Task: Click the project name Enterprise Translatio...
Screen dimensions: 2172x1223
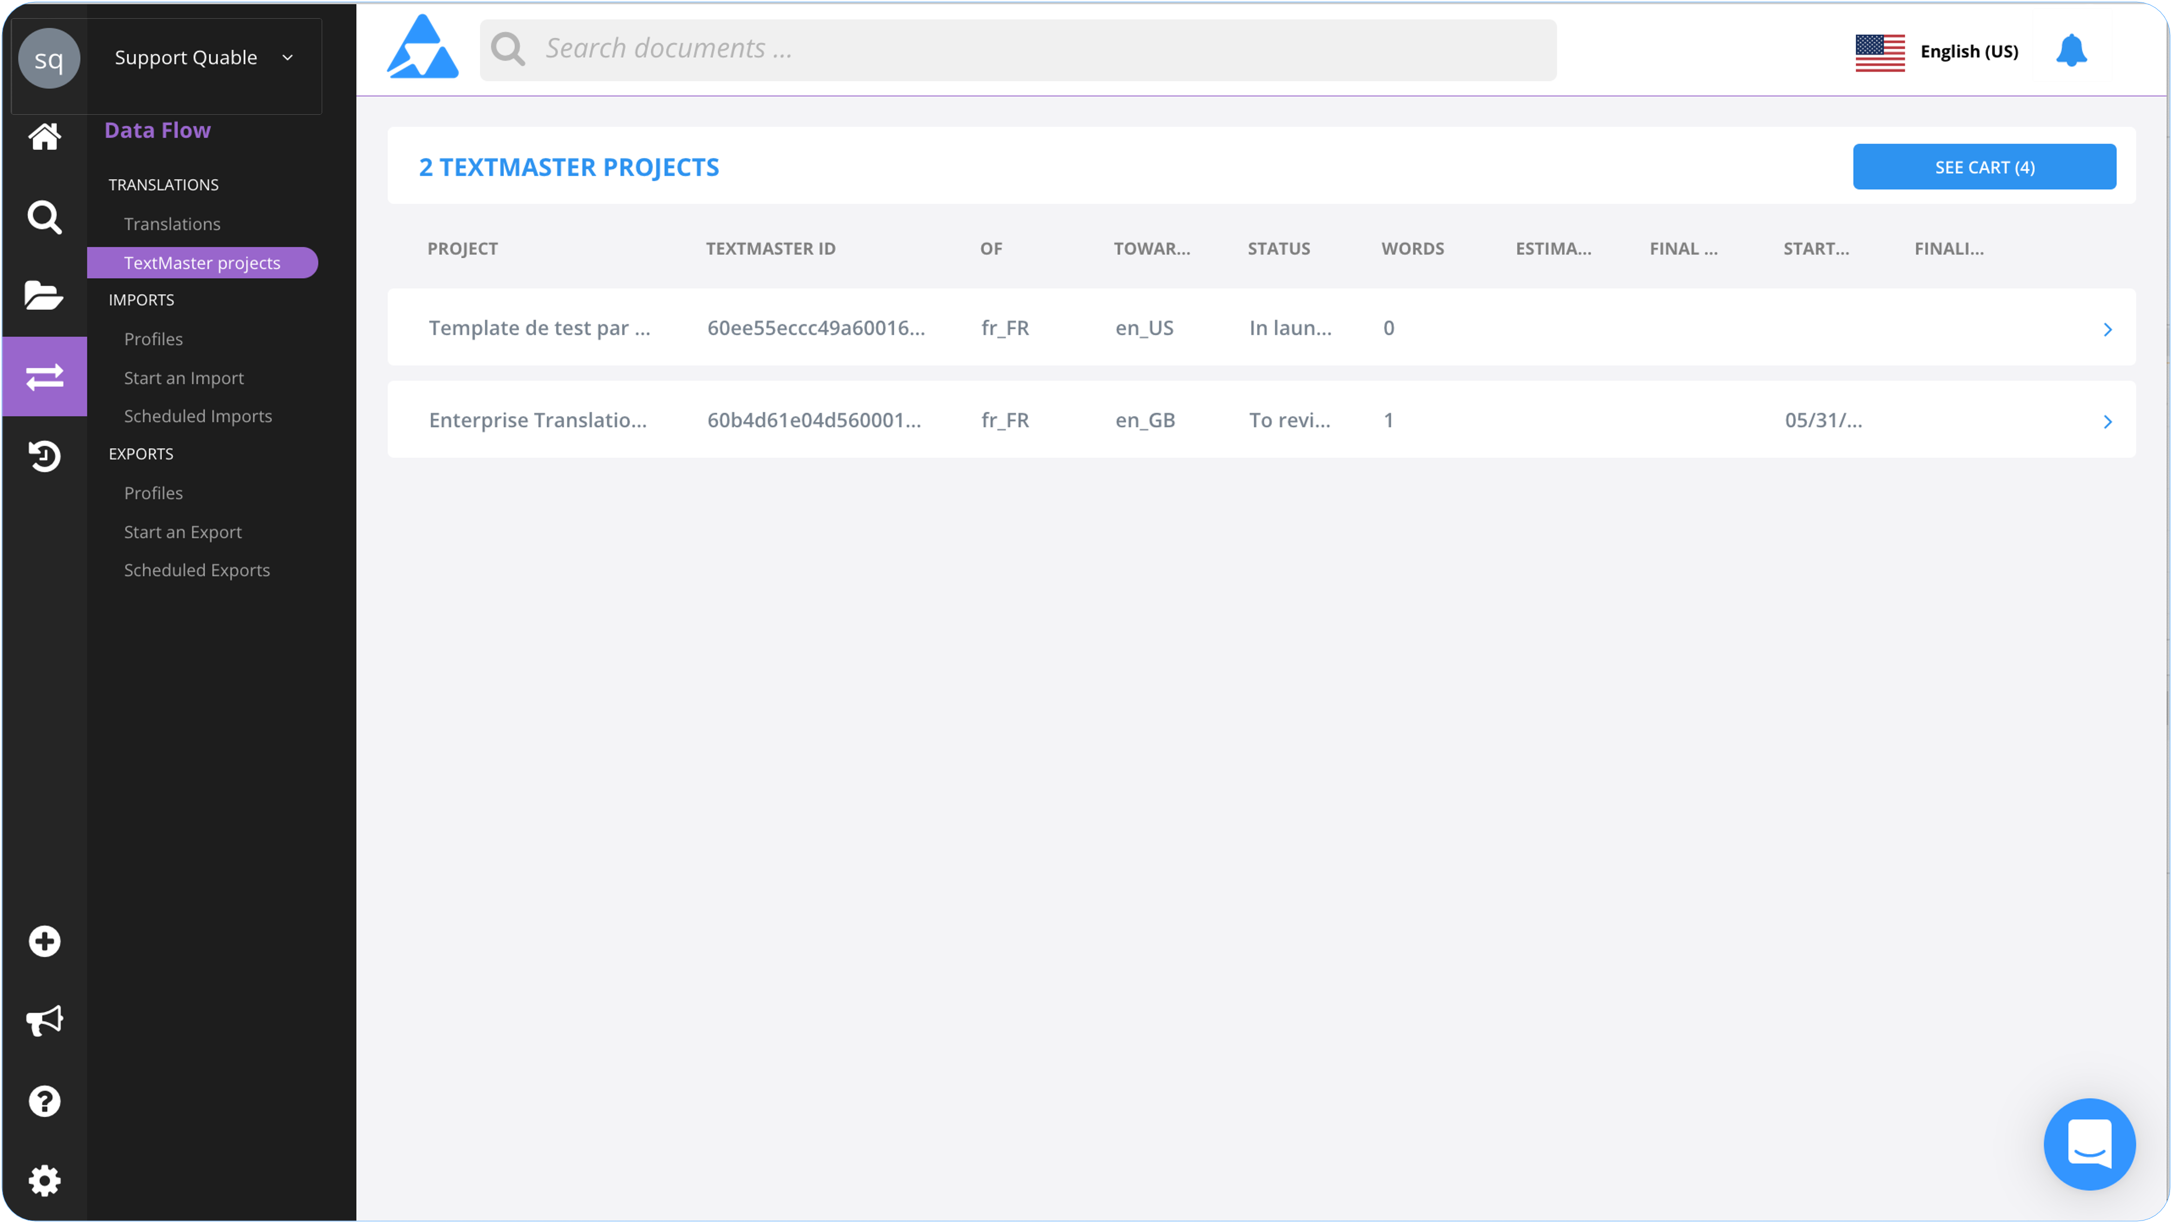Action: [537, 420]
